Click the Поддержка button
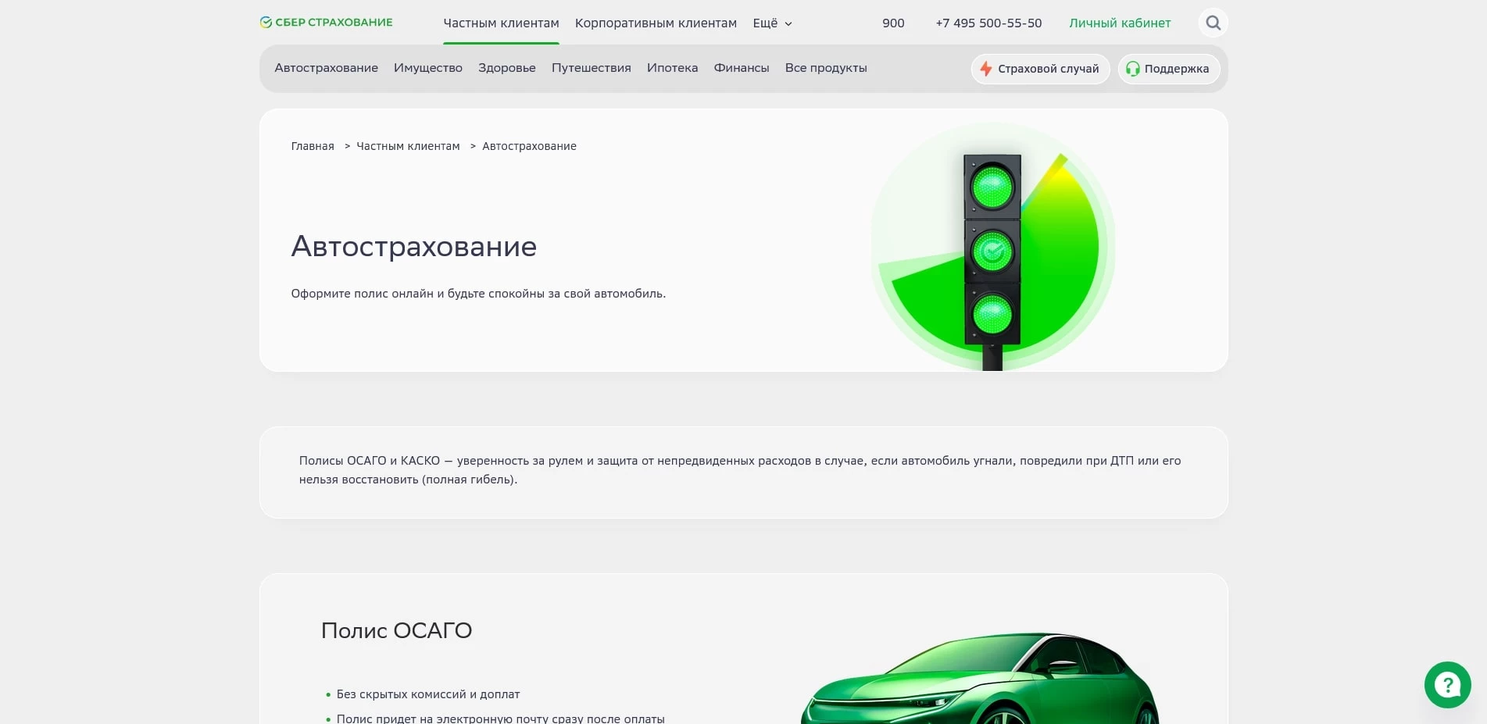This screenshot has width=1487, height=724. click(1168, 69)
